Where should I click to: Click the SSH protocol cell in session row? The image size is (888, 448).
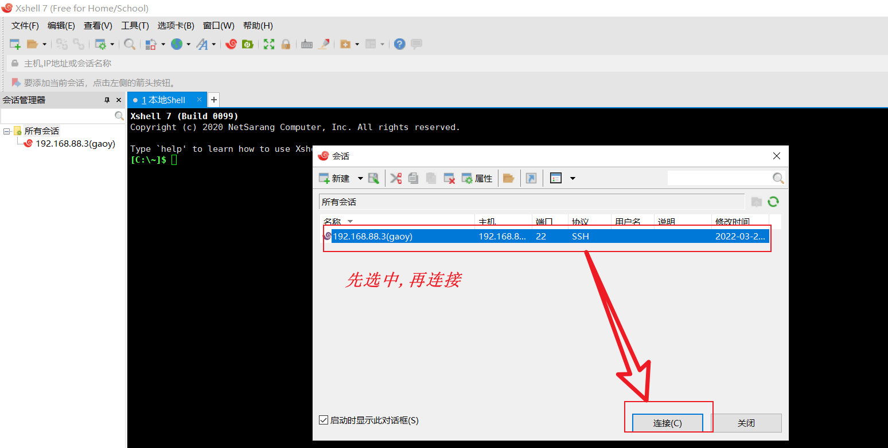pos(581,236)
